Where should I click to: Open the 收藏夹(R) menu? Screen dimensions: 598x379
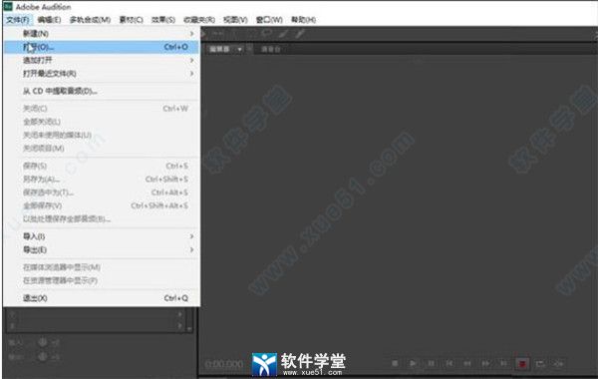click(199, 20)
